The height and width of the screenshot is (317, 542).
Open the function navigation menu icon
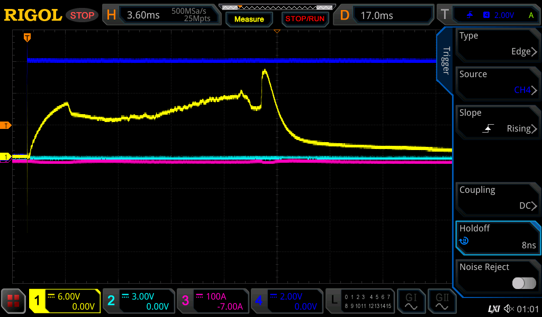13,301
